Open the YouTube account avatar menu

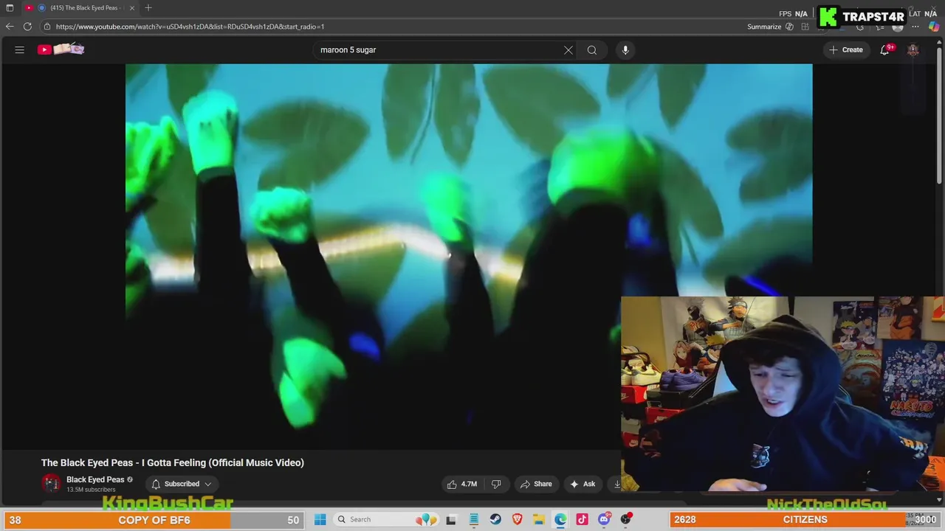(913, 49)
